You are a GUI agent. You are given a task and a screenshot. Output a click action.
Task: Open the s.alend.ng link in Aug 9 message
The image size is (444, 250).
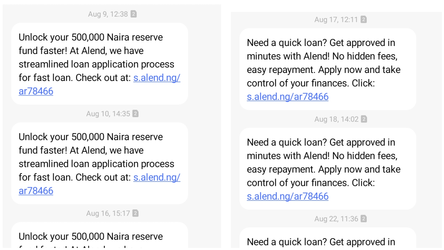tap(157, 78)
